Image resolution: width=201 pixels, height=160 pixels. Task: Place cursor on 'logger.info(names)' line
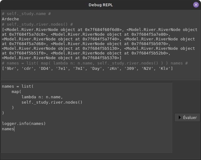click(24, 123)
